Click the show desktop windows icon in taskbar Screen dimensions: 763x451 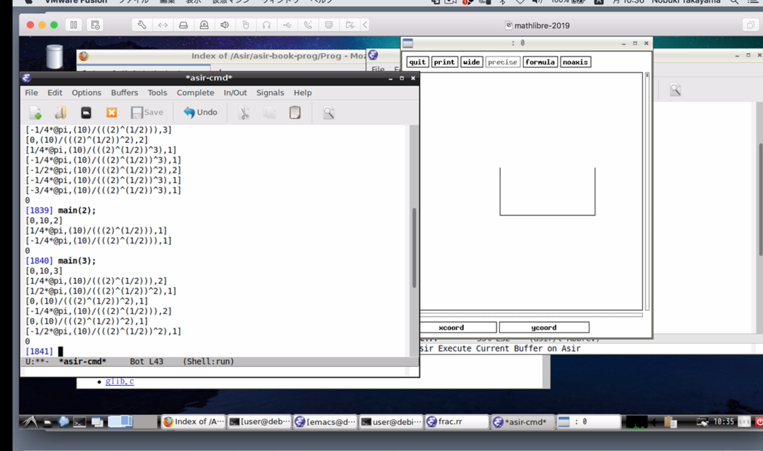point(97,422)
